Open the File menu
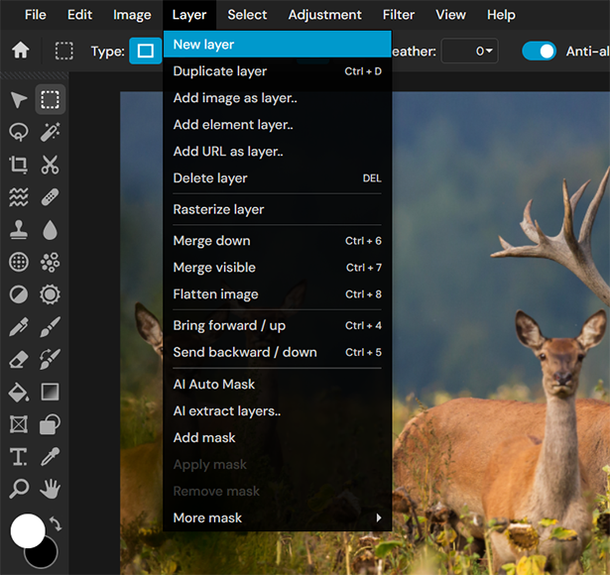The height and width of the screenshot is (575, 610). point(36,15)
